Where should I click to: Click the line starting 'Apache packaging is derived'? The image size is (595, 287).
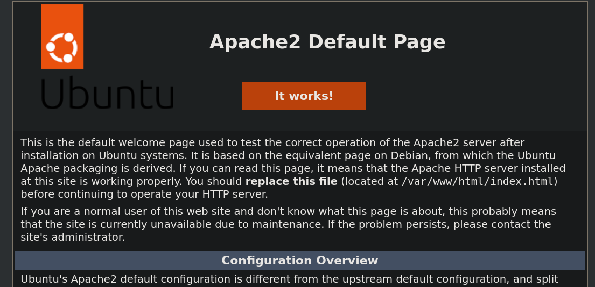point(293,168)
